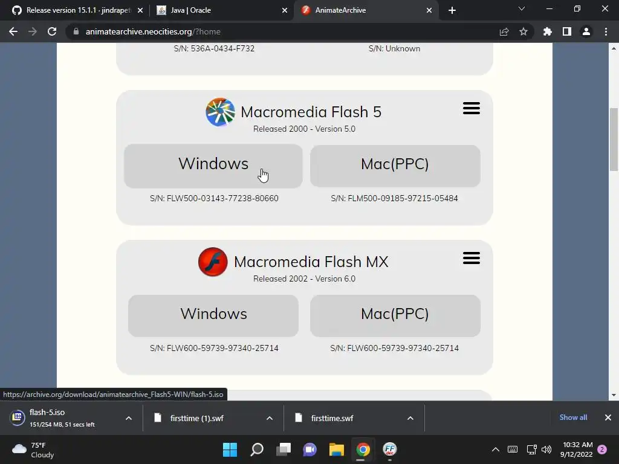Viewport: 619px width, 464px height.
Task: Click the Macromedia Flash MX logo
Action: click(213, 262)
